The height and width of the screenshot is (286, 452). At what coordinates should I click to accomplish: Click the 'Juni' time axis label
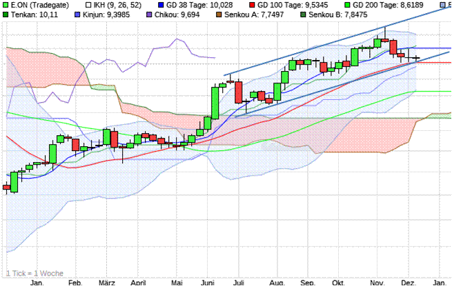pyautogui.click(x=208, y=283)
